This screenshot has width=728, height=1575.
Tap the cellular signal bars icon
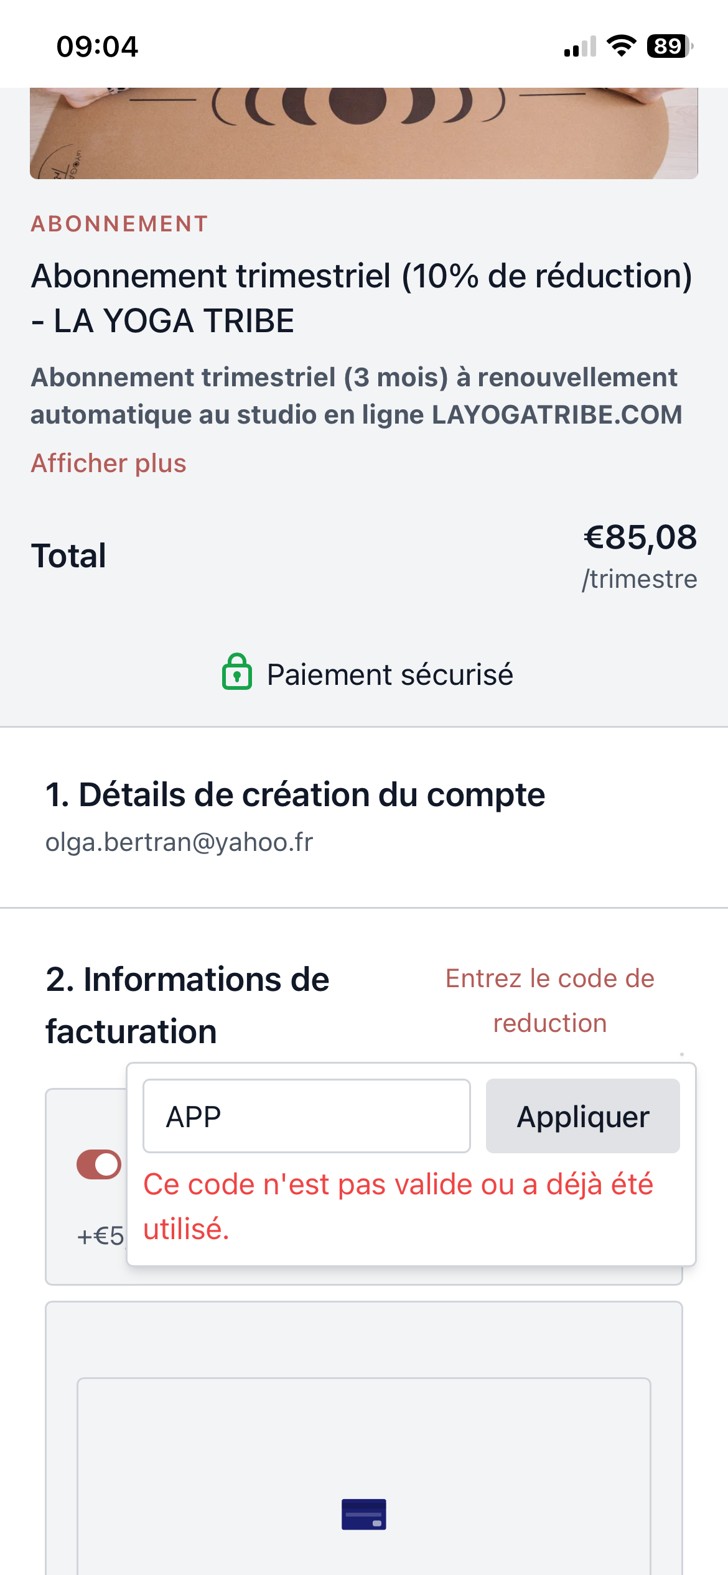pyautogui.click(x=580, y=47)
